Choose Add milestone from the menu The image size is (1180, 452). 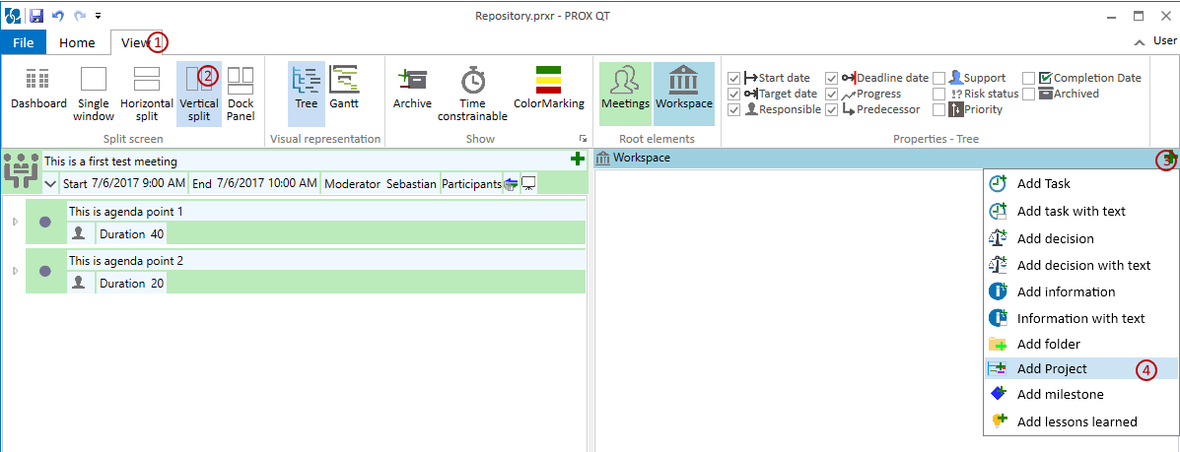(1060, 394)
